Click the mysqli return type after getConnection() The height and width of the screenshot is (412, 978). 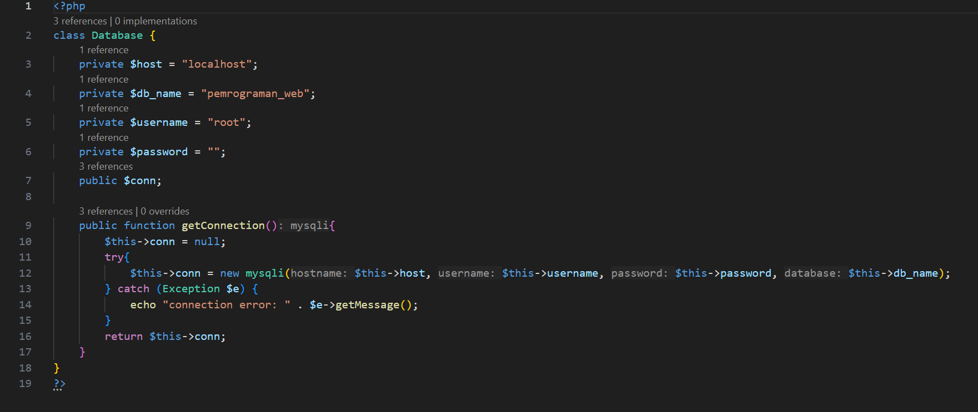tap(309, 226)
